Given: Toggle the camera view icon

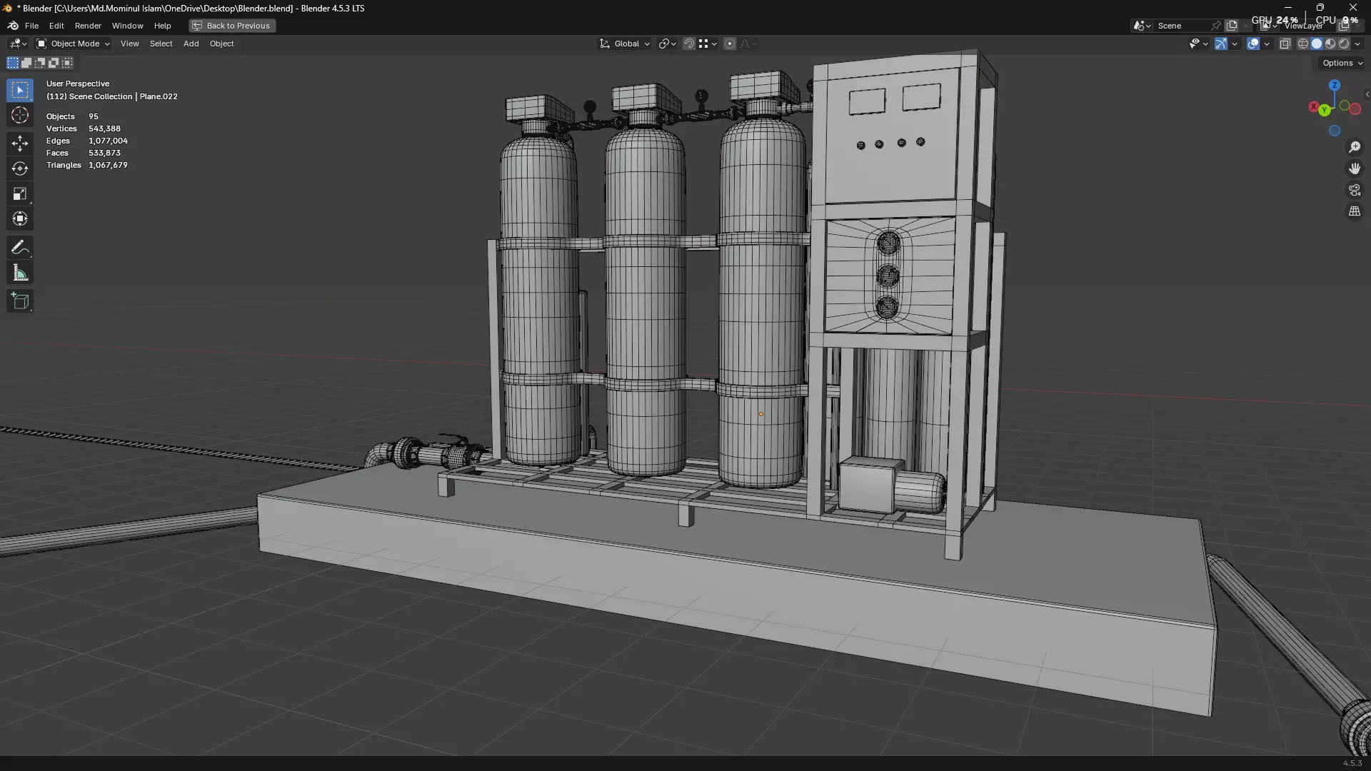Looking at the screenshot, I should click(1355, 190).
